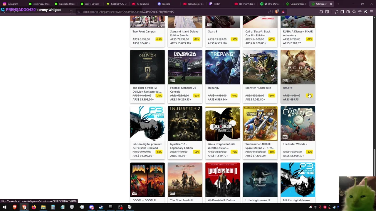Open Firefox from the taskbar
Viewport: 376px width, 211px height.
coord(34,207)
